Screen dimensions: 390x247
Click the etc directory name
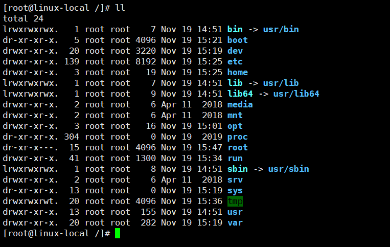[235, 61]
